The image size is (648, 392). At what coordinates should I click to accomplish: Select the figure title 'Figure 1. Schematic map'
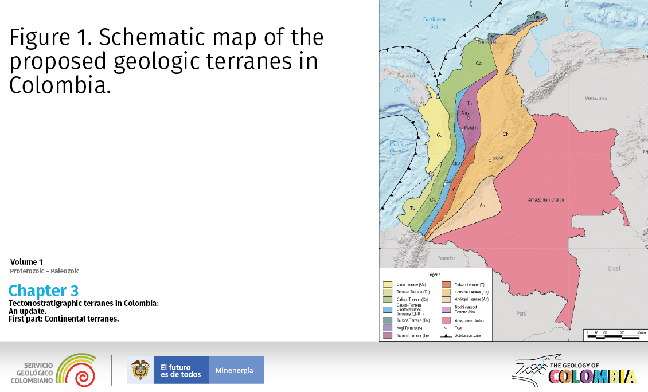pyautogui.click(x=166, y=61)
